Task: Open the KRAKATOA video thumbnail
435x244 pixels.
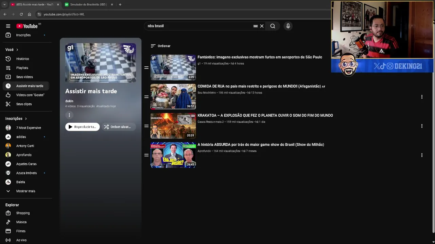Action: coord(173,126)
